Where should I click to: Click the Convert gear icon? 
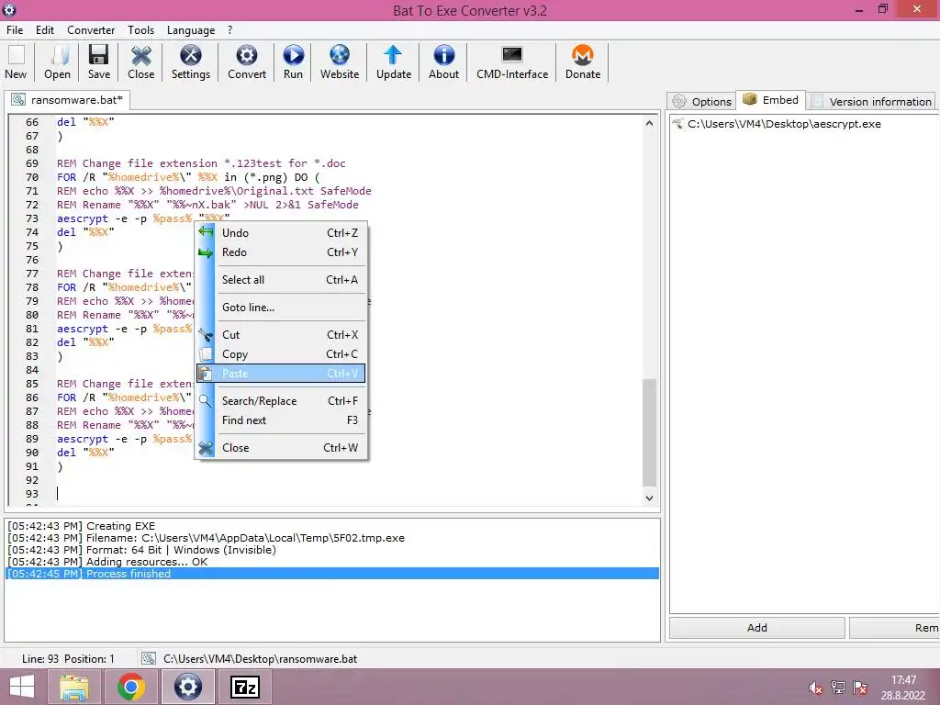246,62
